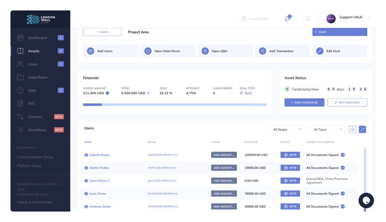Click signed checkmark for Isabella Demo

342,155
